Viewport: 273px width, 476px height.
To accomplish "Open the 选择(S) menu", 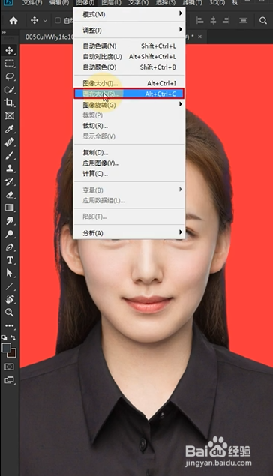I will (x=165, y=3).
